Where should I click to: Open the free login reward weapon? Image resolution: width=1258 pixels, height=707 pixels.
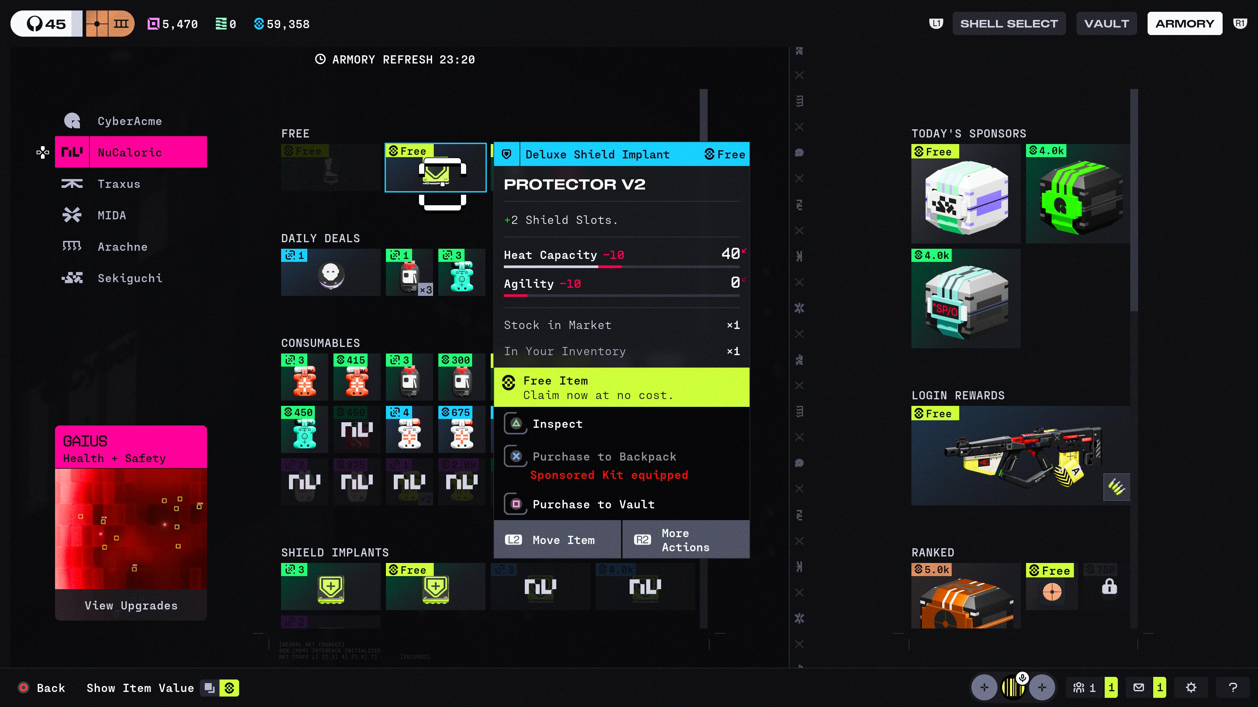[x=1021, y=456]
